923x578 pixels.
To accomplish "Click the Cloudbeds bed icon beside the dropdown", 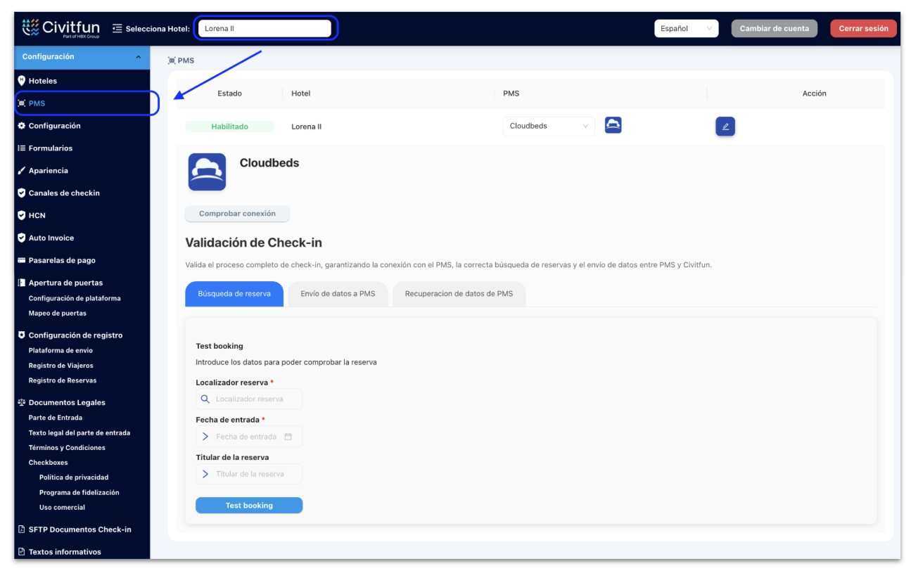I will pos(613,125).
